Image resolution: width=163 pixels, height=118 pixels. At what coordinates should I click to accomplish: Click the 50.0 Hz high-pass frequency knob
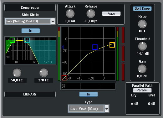tap(17, 73)
